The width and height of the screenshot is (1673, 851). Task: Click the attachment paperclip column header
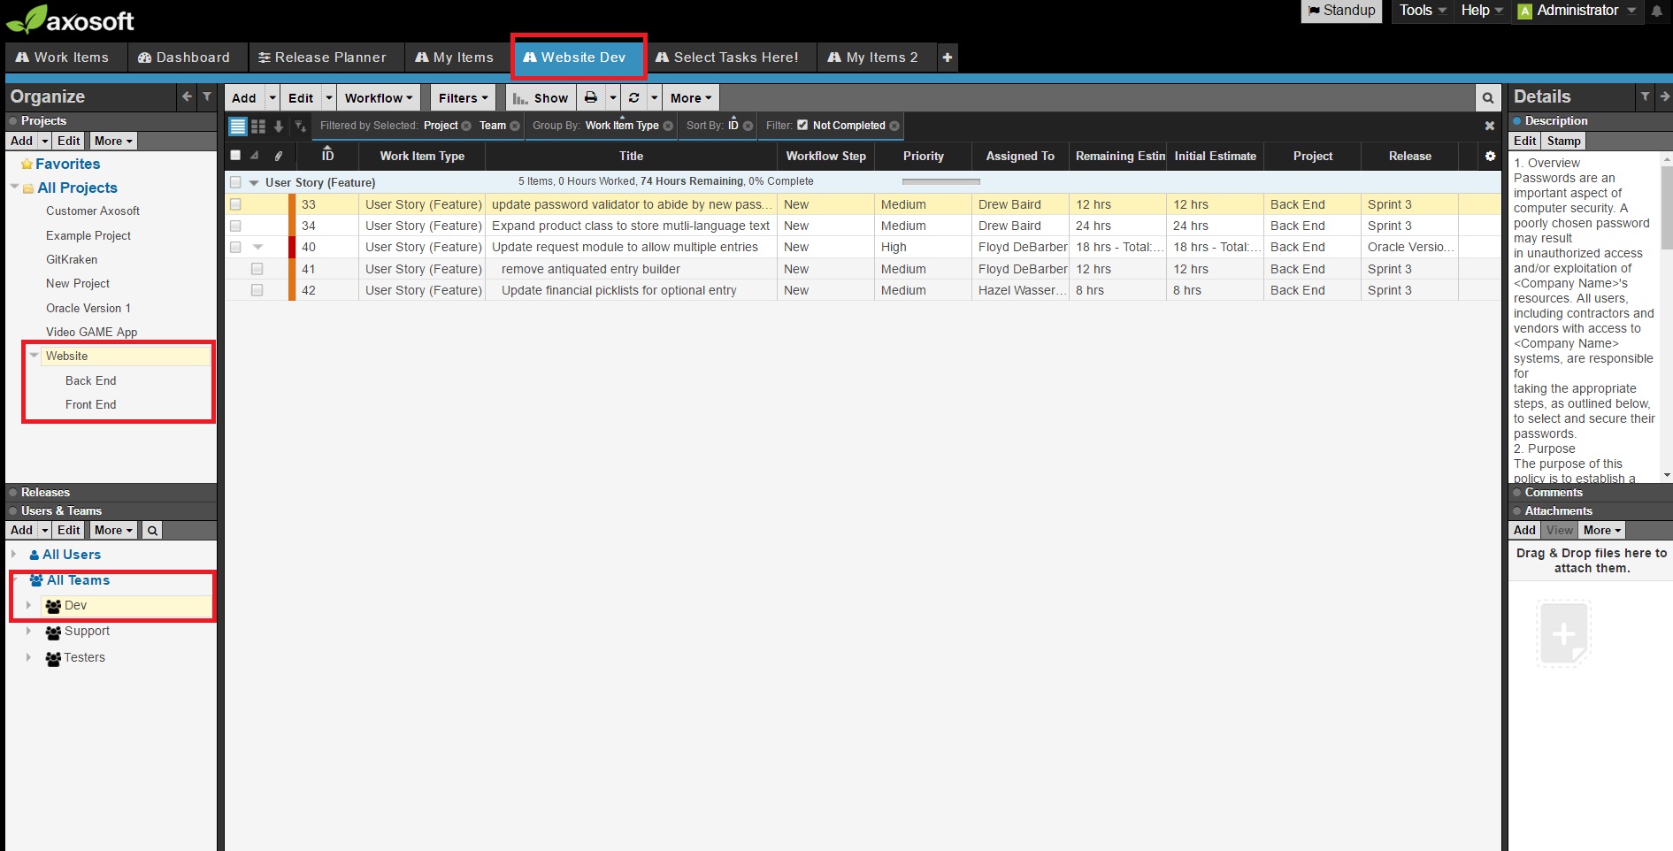point(279,157)
